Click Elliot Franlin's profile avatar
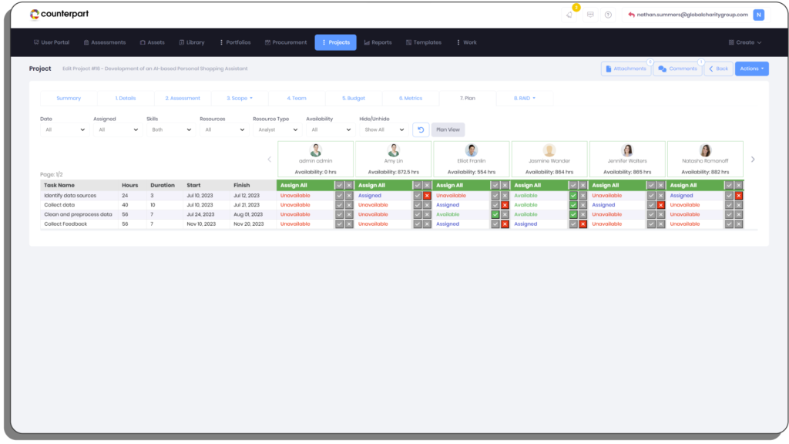This screenshot has height=444, width=789. tap(472, 150)
